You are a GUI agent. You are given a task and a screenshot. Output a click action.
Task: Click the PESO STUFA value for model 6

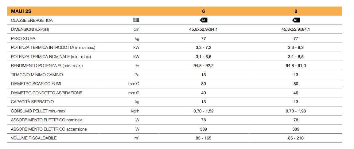pos(204,38)
